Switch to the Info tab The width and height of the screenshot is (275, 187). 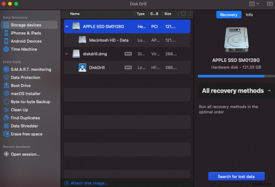pos(249,15)
